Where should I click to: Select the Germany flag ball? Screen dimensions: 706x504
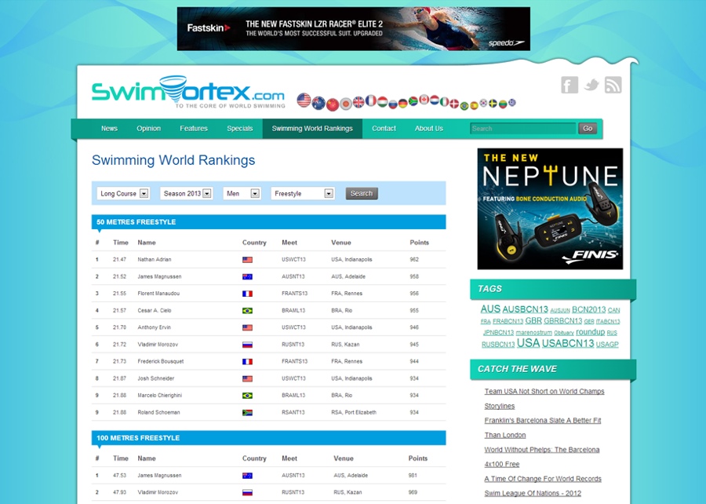[x=403, y=104]
